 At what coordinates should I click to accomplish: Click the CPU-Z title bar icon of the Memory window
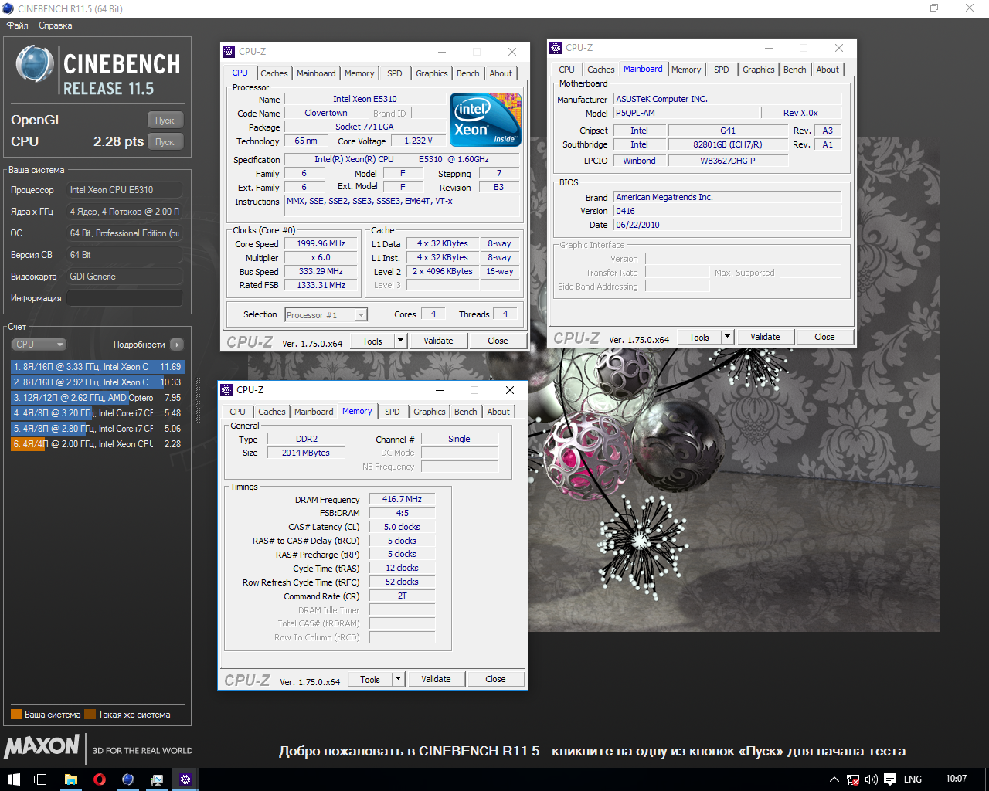[226, 390]
